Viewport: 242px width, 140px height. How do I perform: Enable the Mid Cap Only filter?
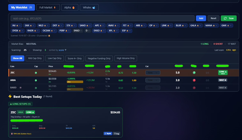click(x=35, y=58)
